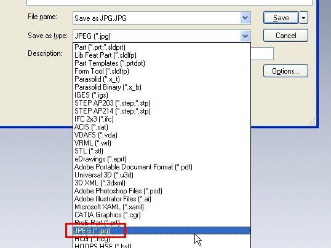This screenshot has width=331, height=248.
Task: Choose Lib Feat Part (*.sldlfp) type
Action: [x=162, y=55]
